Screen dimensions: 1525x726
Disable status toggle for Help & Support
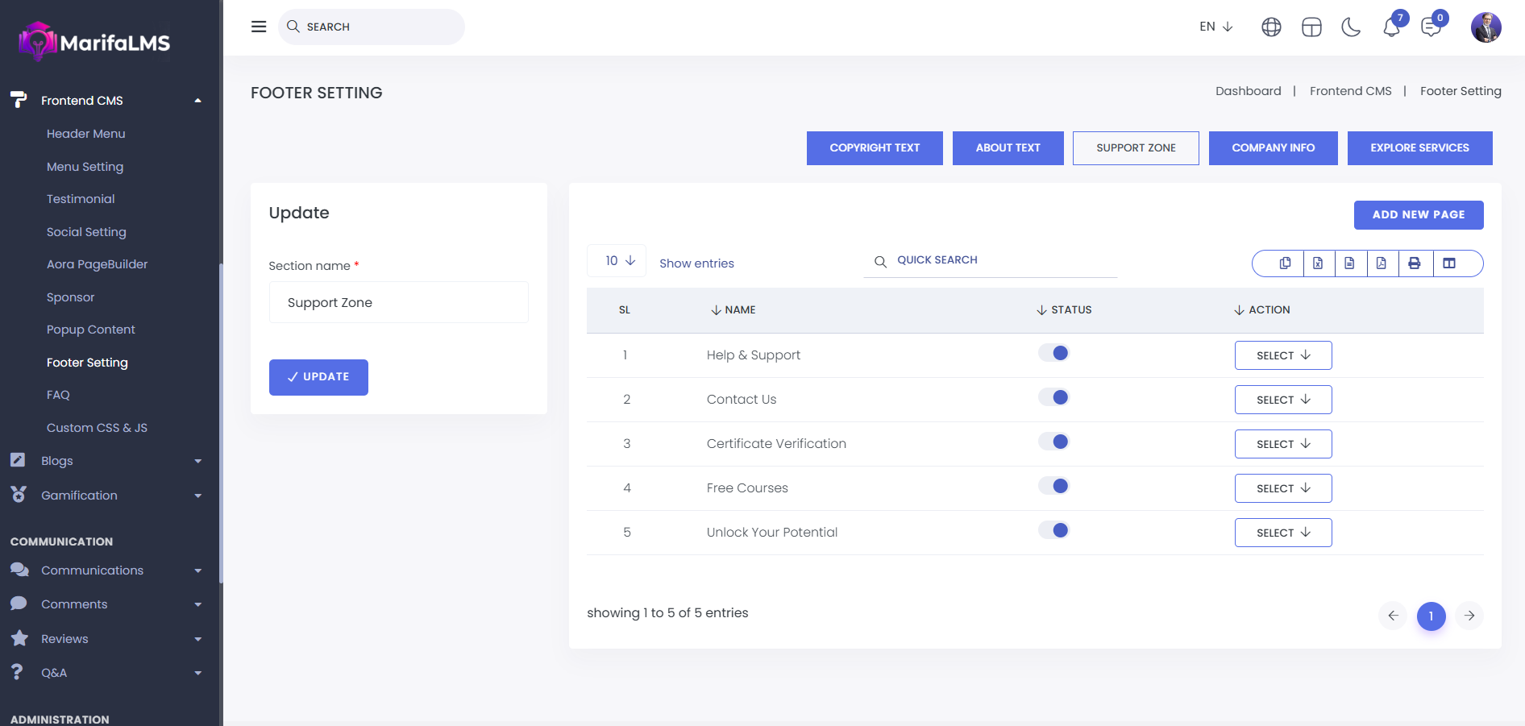(x=1053, y=353)
